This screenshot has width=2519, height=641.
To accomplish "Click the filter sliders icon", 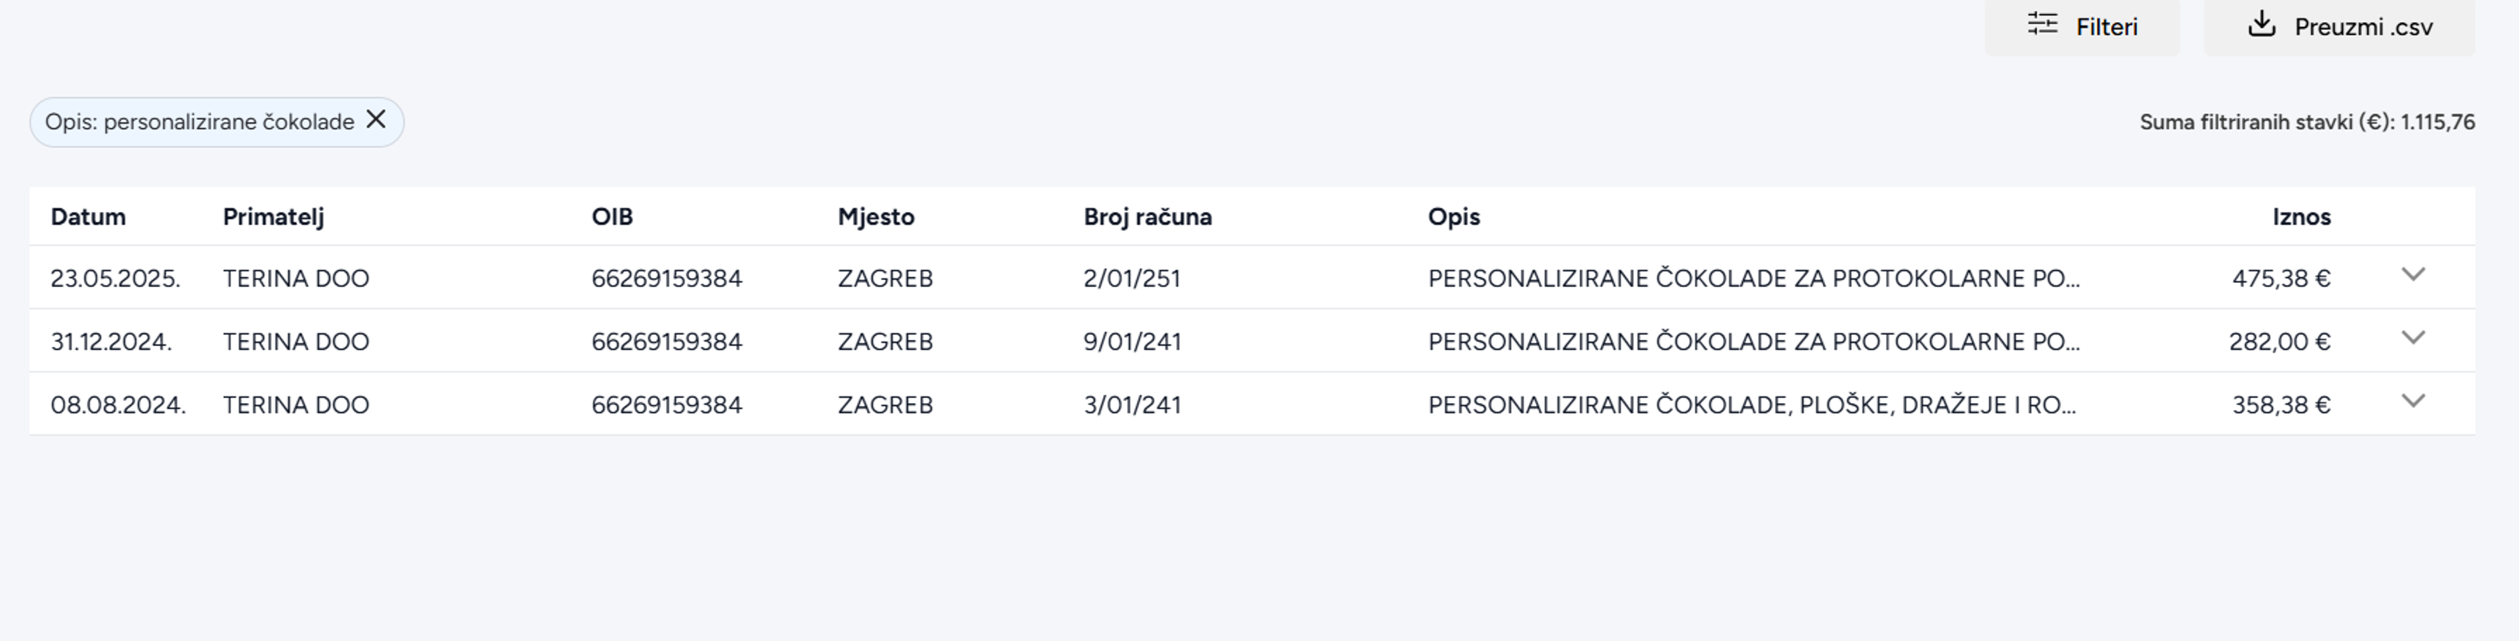I will coord(2042,24).
